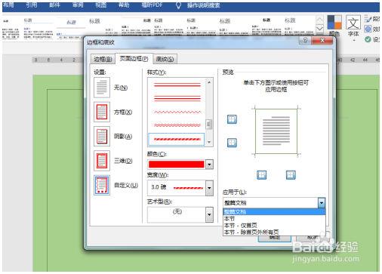The width and height of the screenshot is (382, 274).
Task: Toggle the right border button below preview
Action: (x=291, y=175)
